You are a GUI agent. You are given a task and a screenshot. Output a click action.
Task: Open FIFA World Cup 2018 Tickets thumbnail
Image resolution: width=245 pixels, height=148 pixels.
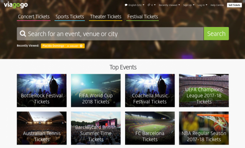pos(96,91)
